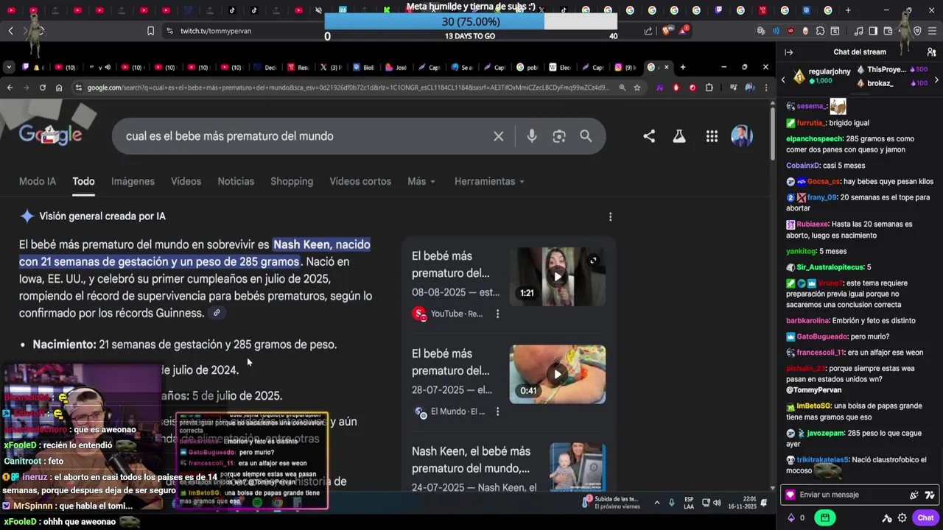Open moderator tools sword icon
The image size is (943, 530).
[x=887, y=518]
